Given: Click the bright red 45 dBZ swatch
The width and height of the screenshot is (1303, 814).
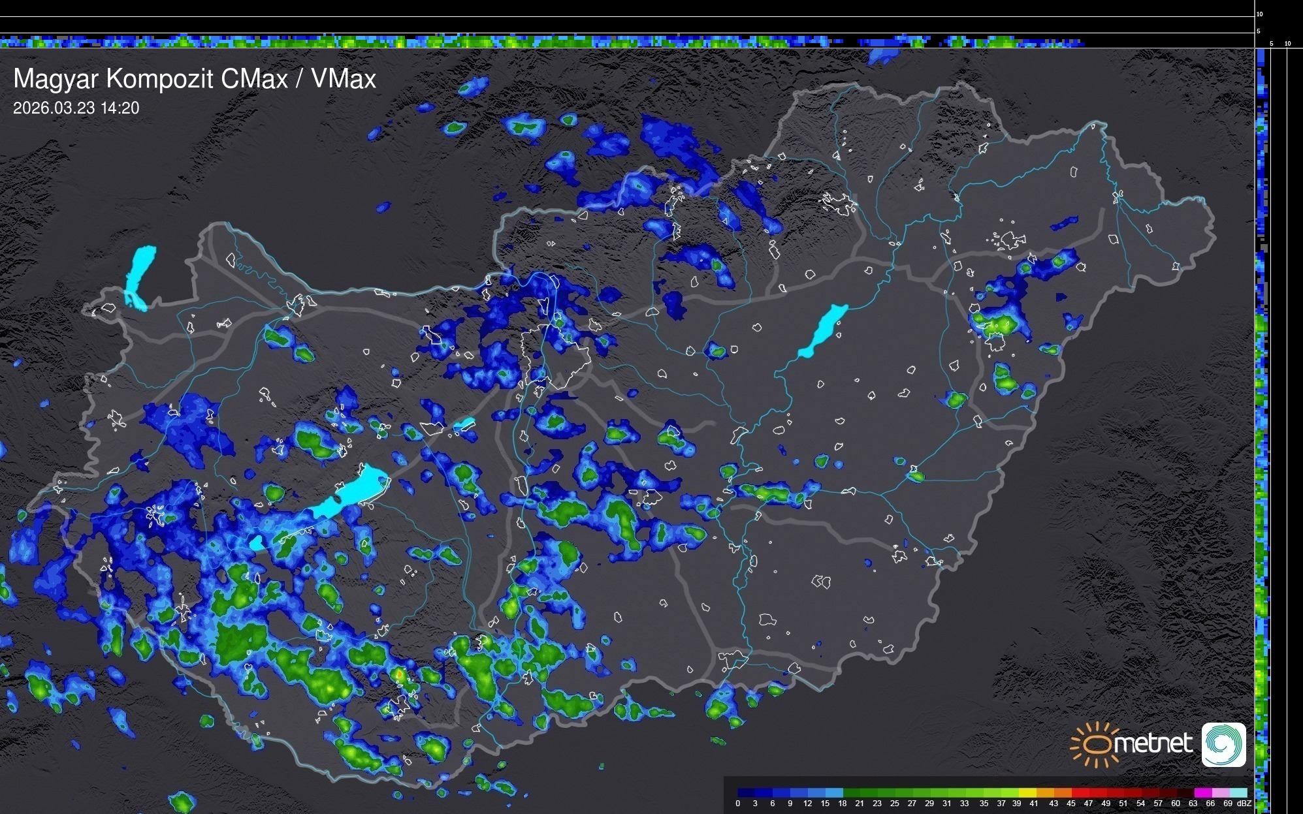Looking at the screenshot, I should [1080, 792].
